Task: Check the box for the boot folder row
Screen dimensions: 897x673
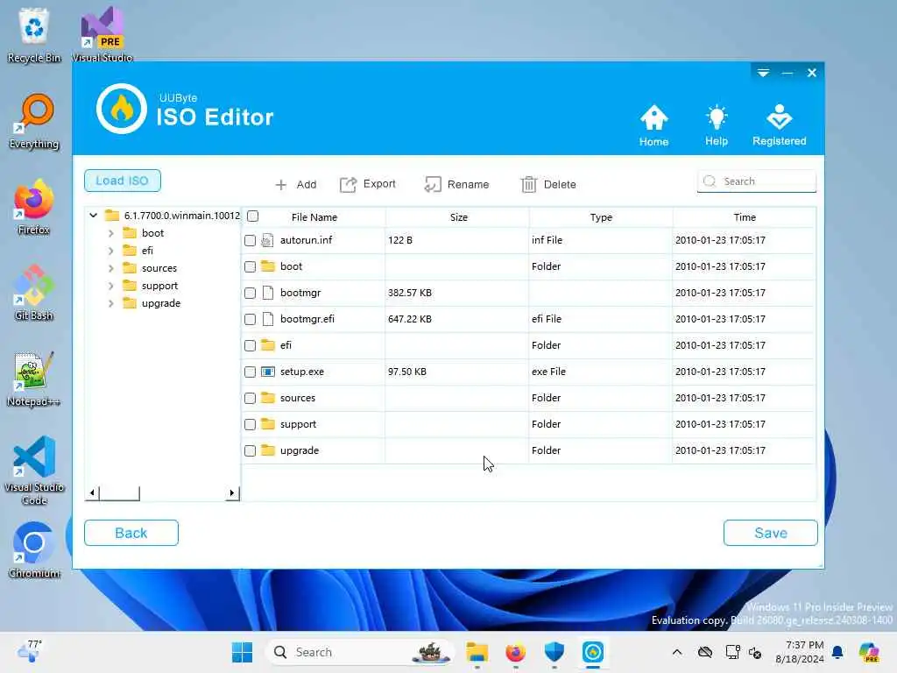Action: pos(250,267)
